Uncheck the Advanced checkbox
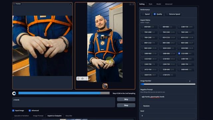 pyautogui.click(x=30, y=110)
